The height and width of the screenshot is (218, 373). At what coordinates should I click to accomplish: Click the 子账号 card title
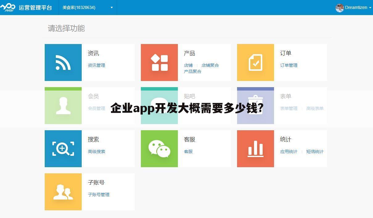[x=96, y=183]
